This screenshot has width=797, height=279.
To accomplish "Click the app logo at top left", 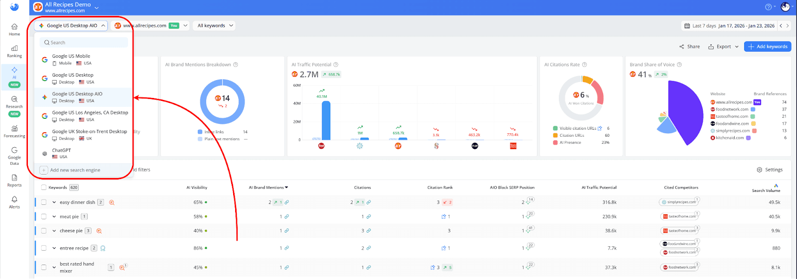I will click(14, 7).
